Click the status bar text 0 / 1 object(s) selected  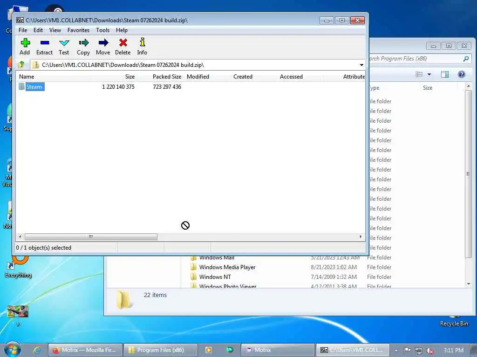(x=43, y=248)
